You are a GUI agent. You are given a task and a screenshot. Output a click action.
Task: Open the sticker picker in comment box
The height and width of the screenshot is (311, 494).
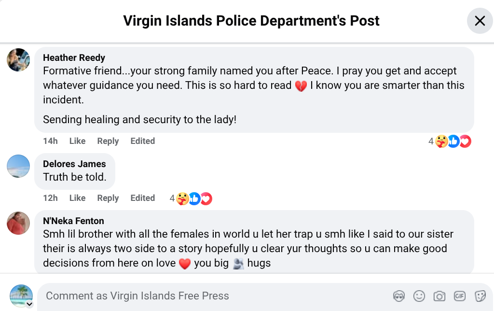point(480,296)
